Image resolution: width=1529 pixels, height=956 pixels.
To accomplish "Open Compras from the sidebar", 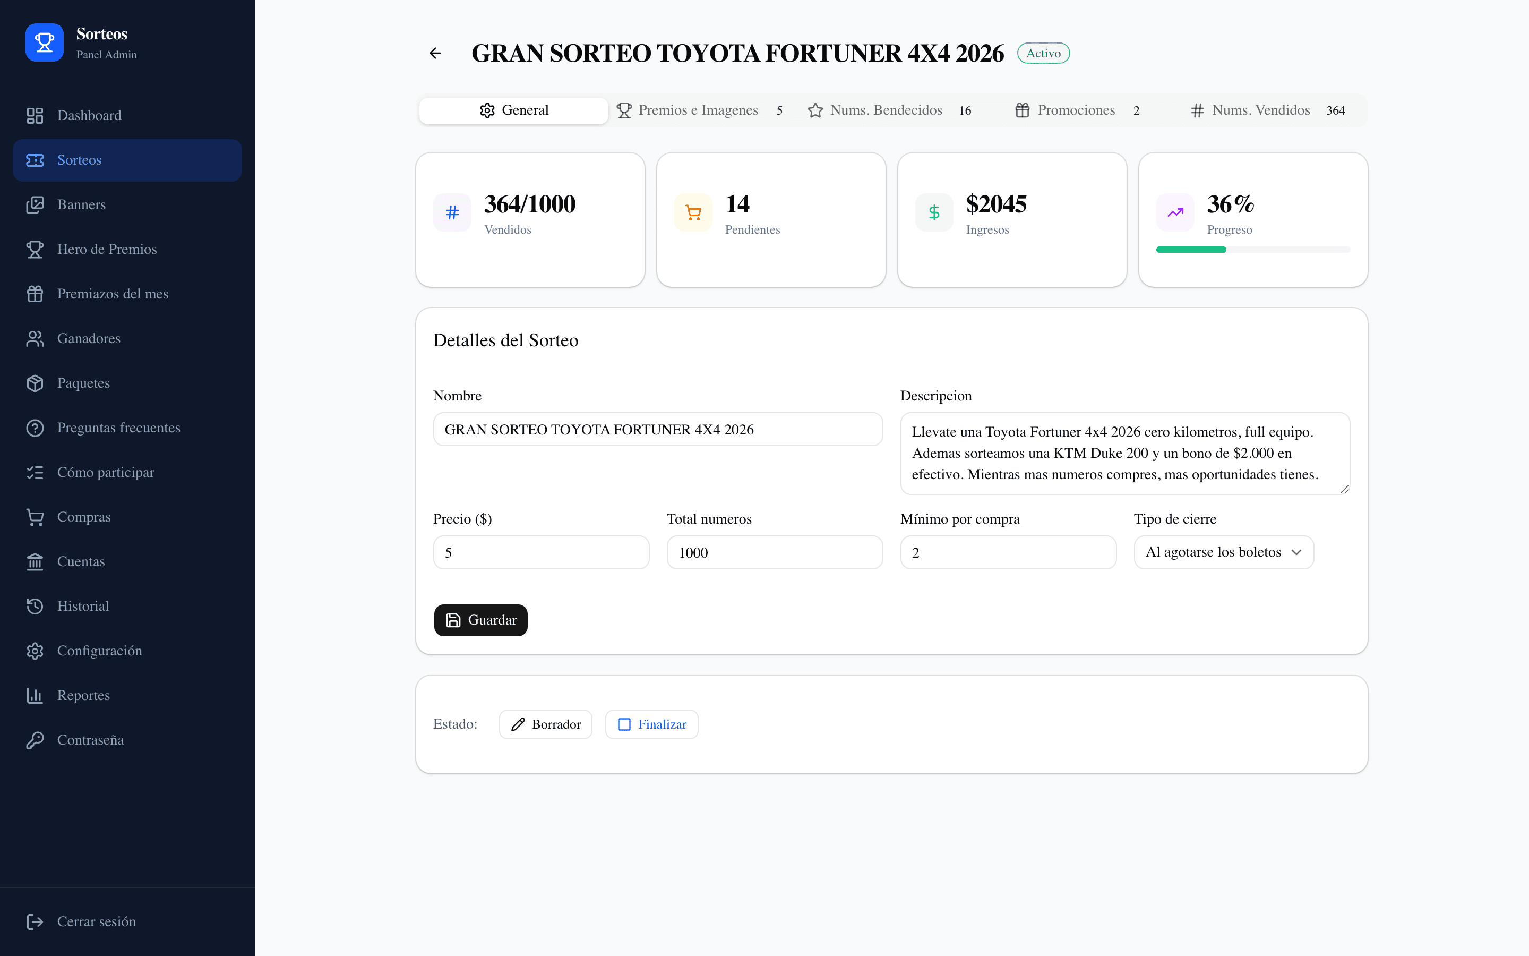I will tap(127, 517).
